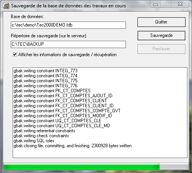Viewport: 192px width, 173px height.
Task: Select log line "writing constraint INTEG_773"
Action: (46, 71)
